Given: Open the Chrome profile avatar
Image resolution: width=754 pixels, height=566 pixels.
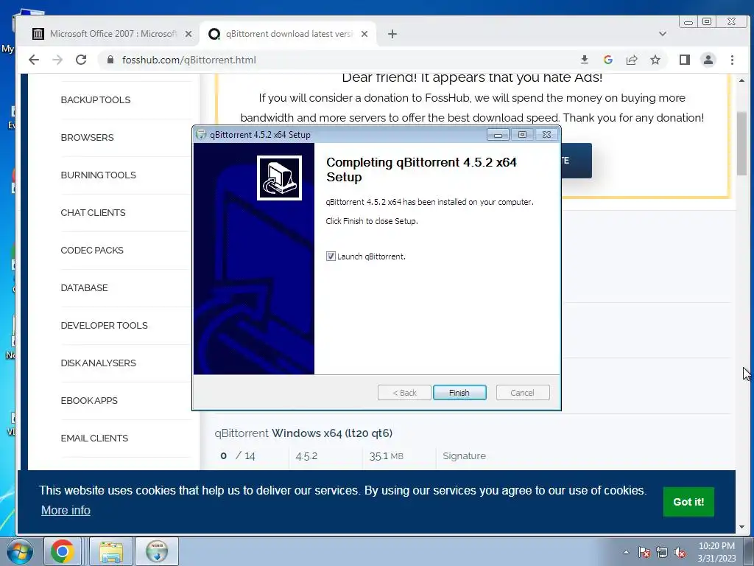Looking at the screenshot, I should 708,60.
